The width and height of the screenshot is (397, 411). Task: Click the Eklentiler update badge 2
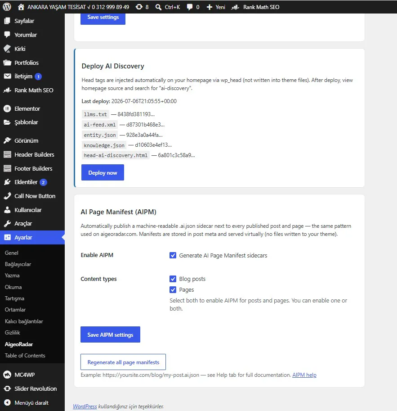[43, 182]
